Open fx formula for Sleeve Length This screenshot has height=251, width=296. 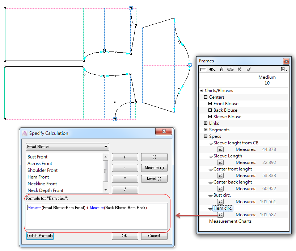click(x=220, y=162)
